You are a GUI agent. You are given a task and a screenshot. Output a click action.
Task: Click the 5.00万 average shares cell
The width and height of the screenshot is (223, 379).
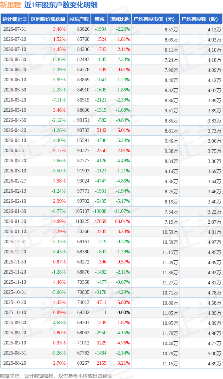pos(214,353)
